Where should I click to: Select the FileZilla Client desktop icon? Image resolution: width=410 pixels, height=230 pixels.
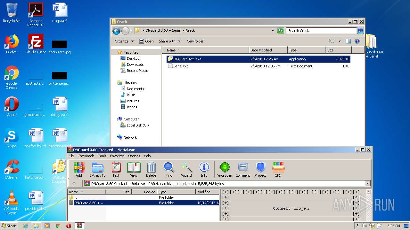(x=36, y=44)
